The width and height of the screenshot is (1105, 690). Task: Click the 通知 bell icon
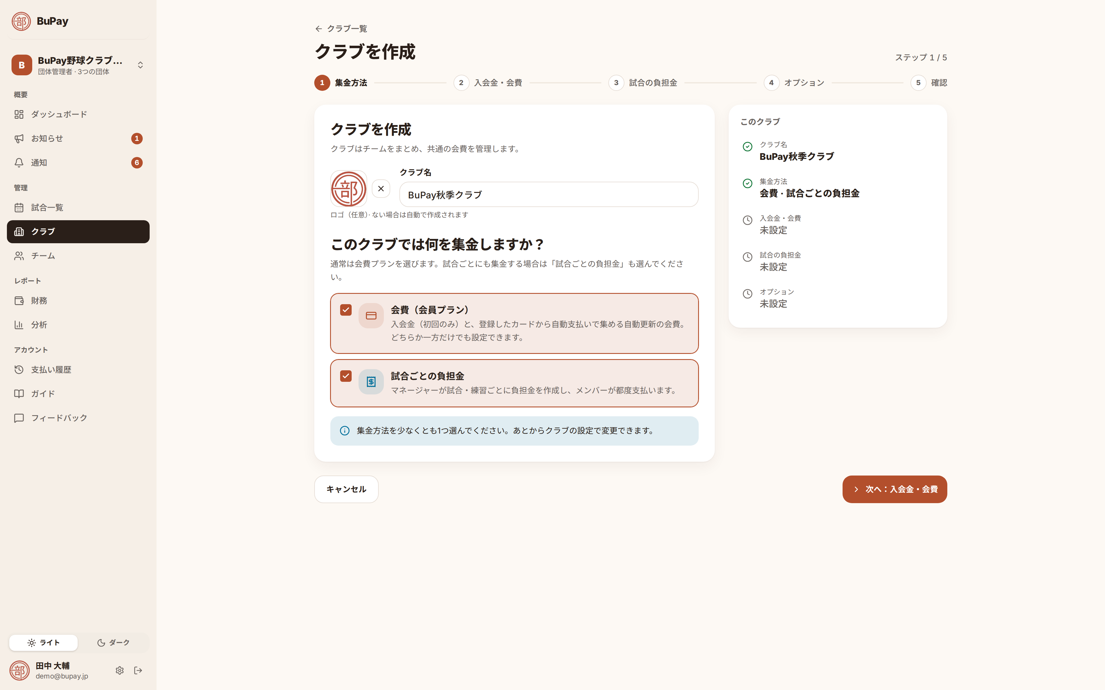tap(19, 162)
